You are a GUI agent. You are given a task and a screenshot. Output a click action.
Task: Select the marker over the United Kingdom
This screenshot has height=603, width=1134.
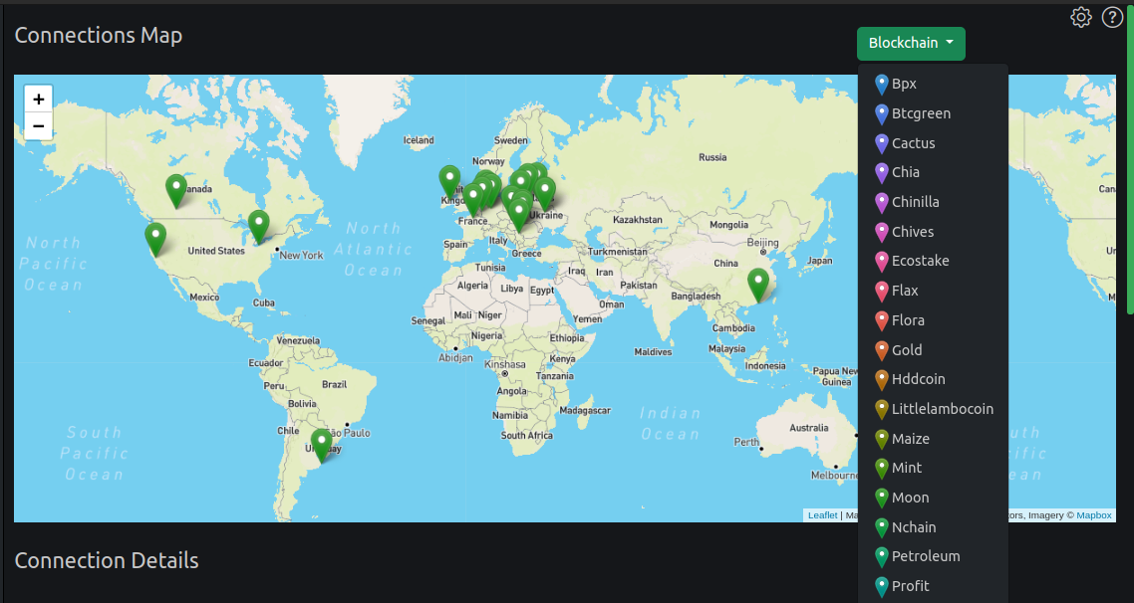(x=449, y=183)
